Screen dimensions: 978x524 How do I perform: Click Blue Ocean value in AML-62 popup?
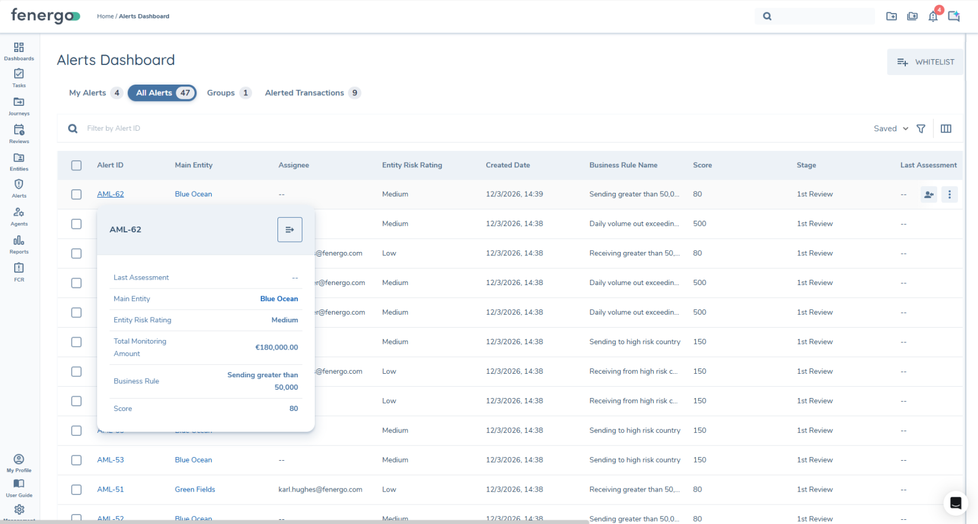coord(279,299)
